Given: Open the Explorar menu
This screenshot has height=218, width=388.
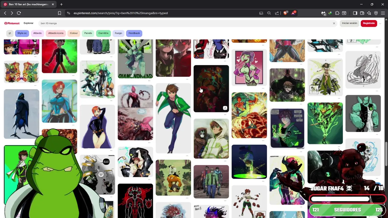Looking at the screenshot, I should click(28, 23).
